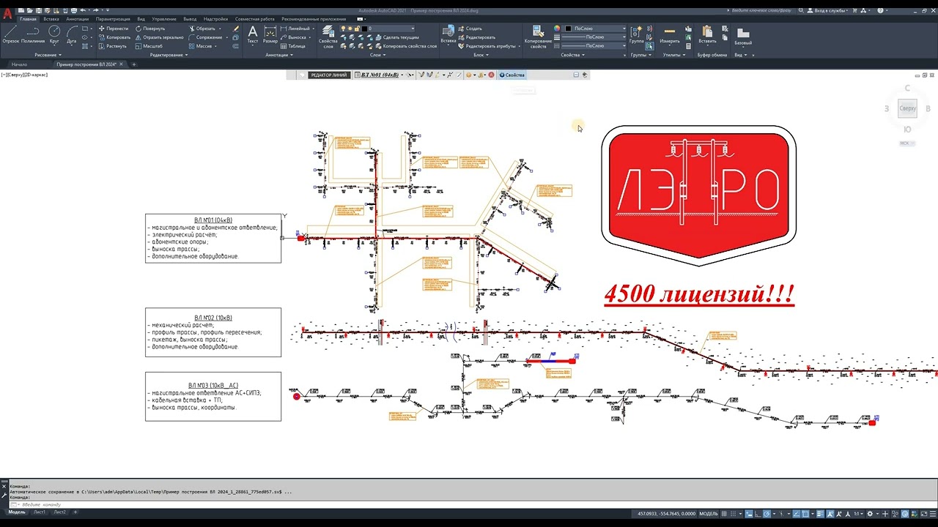
Task: Click the Масштаб (Scale) tool
Action: (x=149, y=46)
